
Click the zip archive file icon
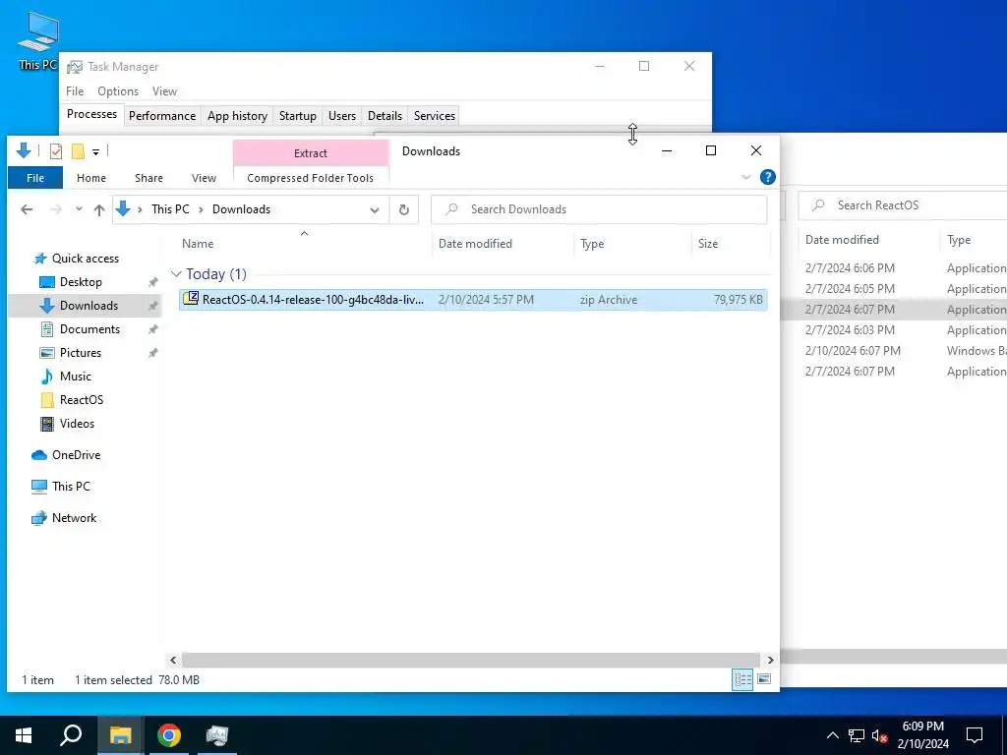[x=191, y=298]
